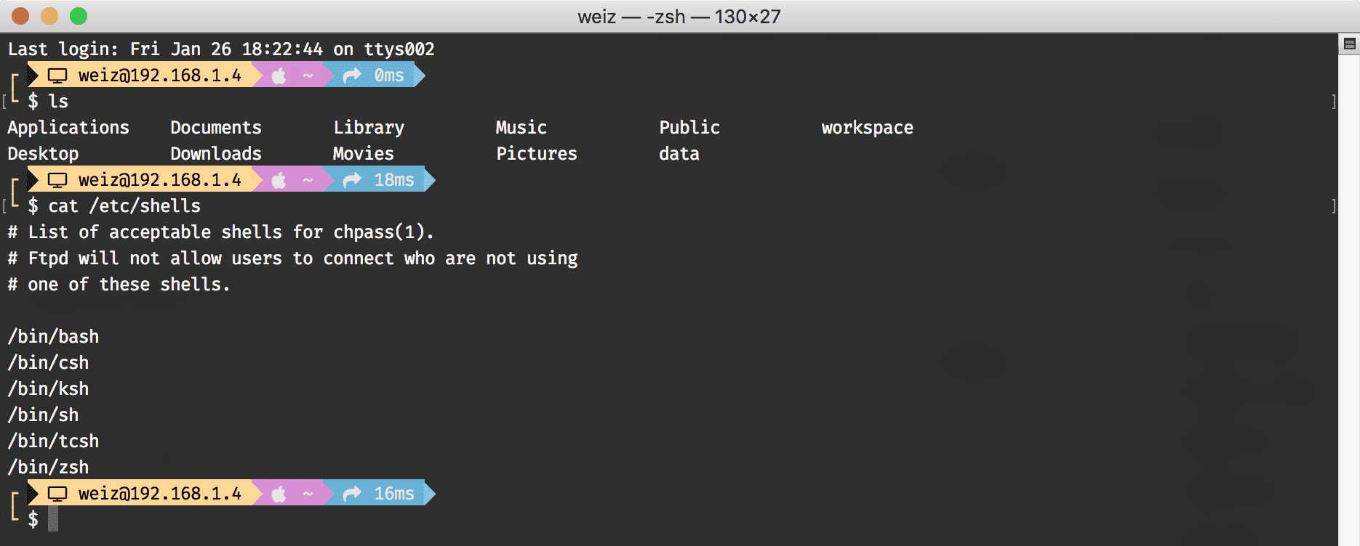Click the 'Downloads' folder name in ls output

click(216, 154)
